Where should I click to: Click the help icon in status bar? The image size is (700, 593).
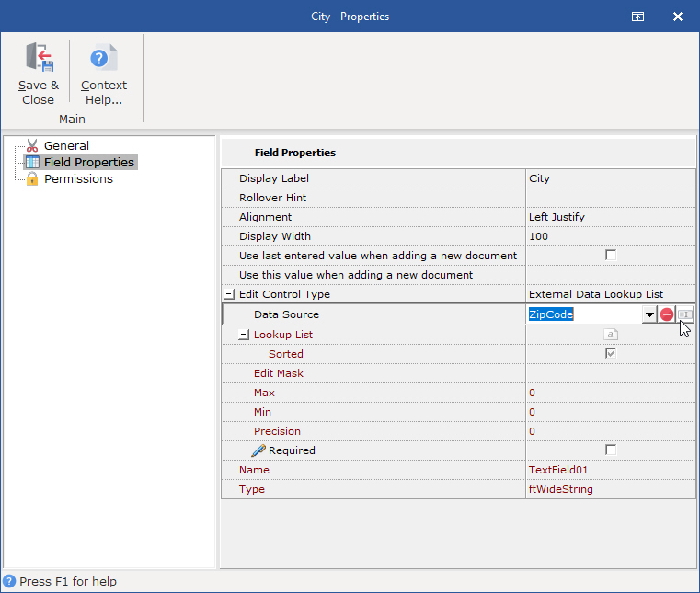click(9, 581)
